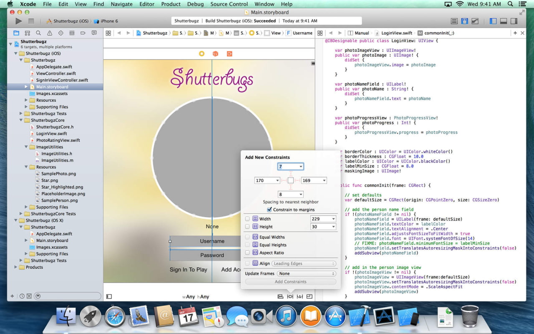
Task: Click the Stop button in Xcode toolbar
Action: (31, 21)
